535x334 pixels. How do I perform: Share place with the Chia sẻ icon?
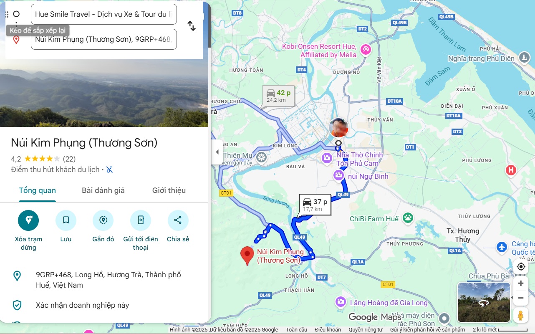click(x=178, y=220)
